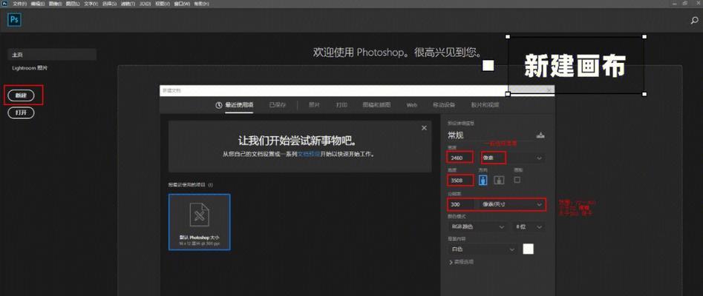Select 默认 Photoshop 大小 preset thumbnail
Screen dimensions: 703x296
tap(200, 222)
